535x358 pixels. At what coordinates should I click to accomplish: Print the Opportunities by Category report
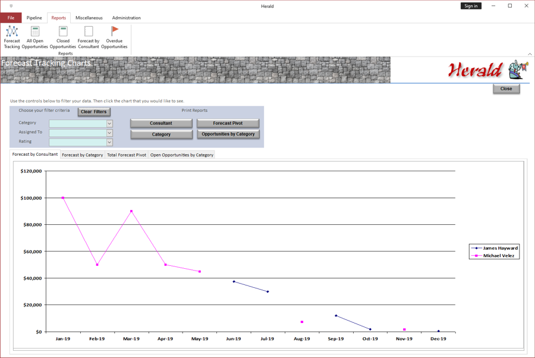click(x=228, y=134)
